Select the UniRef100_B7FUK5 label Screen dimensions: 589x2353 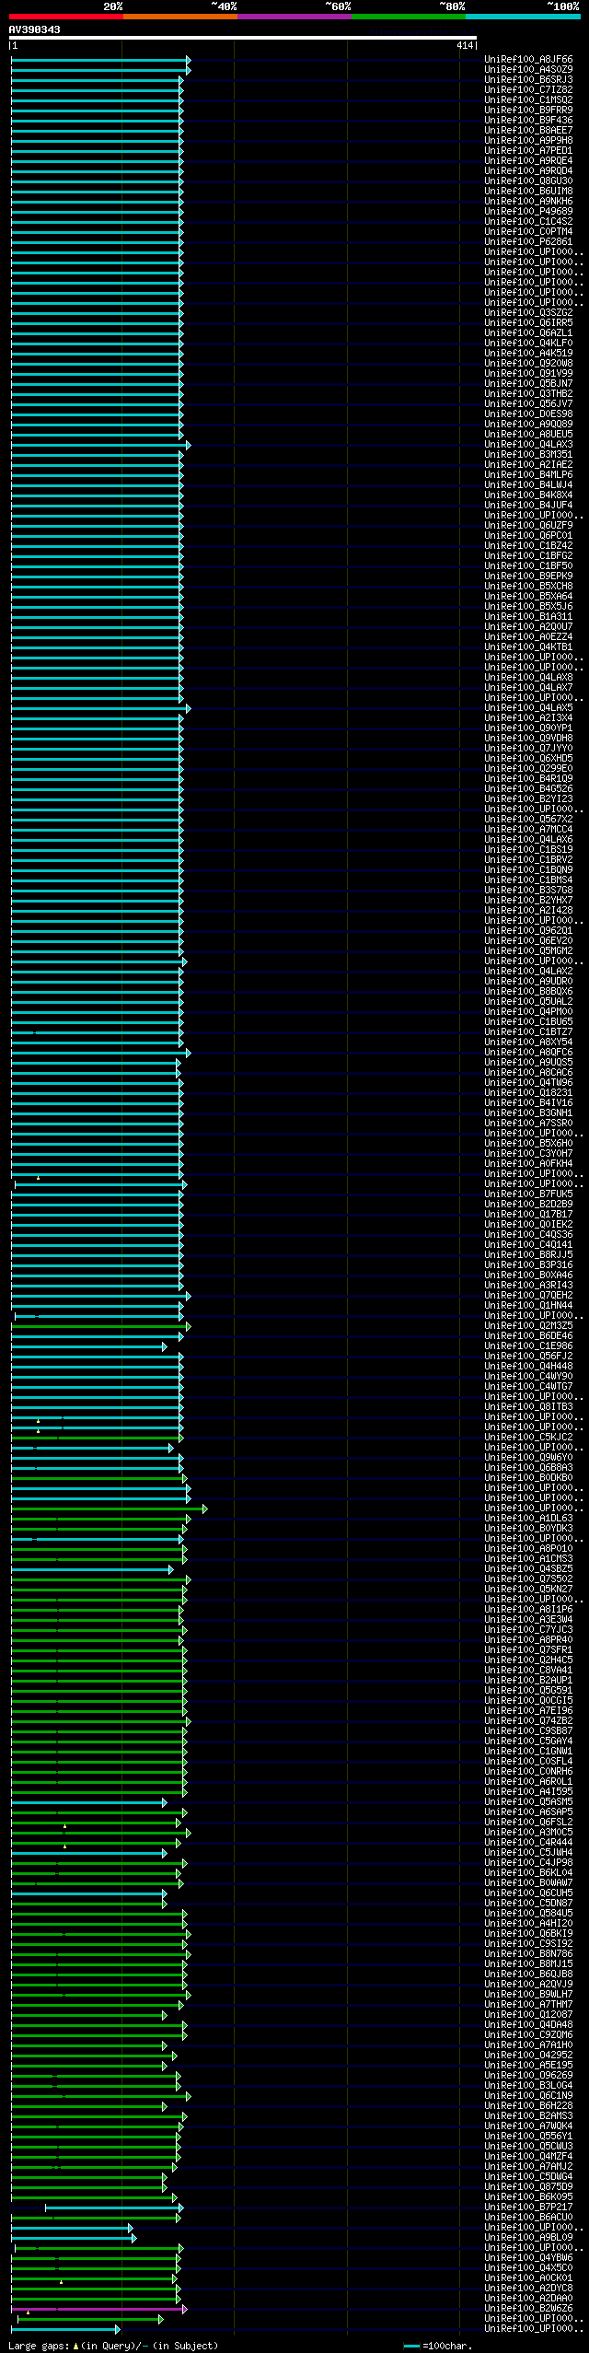click(528, 1194)
